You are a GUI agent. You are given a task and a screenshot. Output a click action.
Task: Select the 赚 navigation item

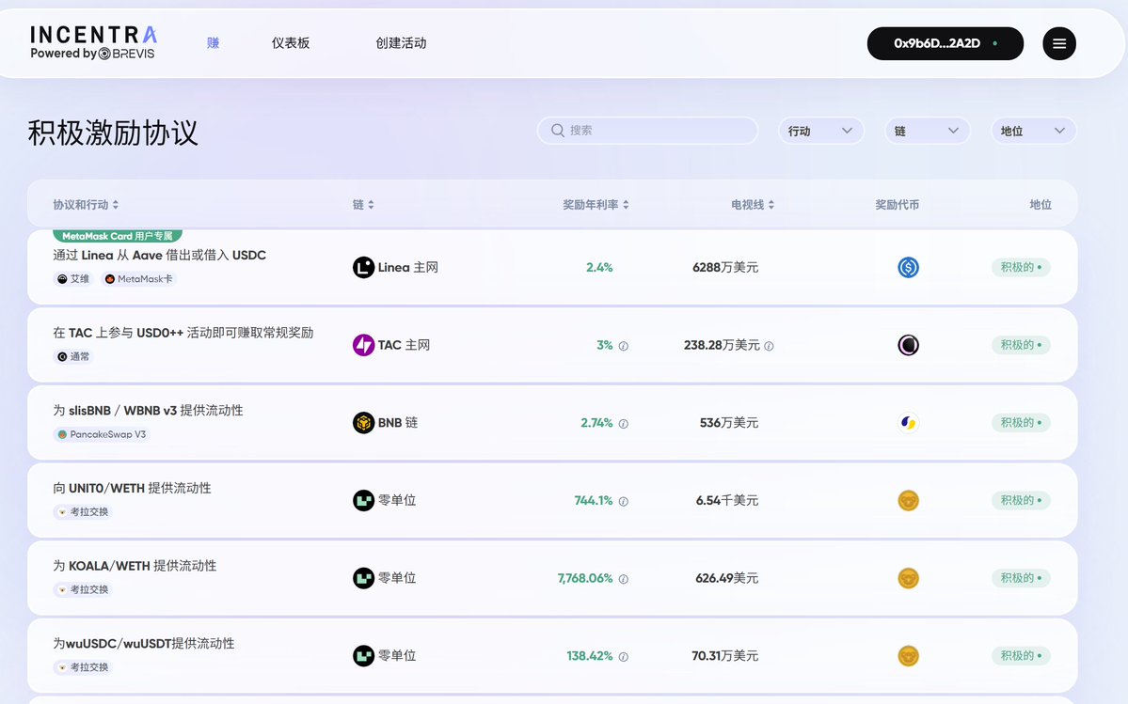pos(212,42)
